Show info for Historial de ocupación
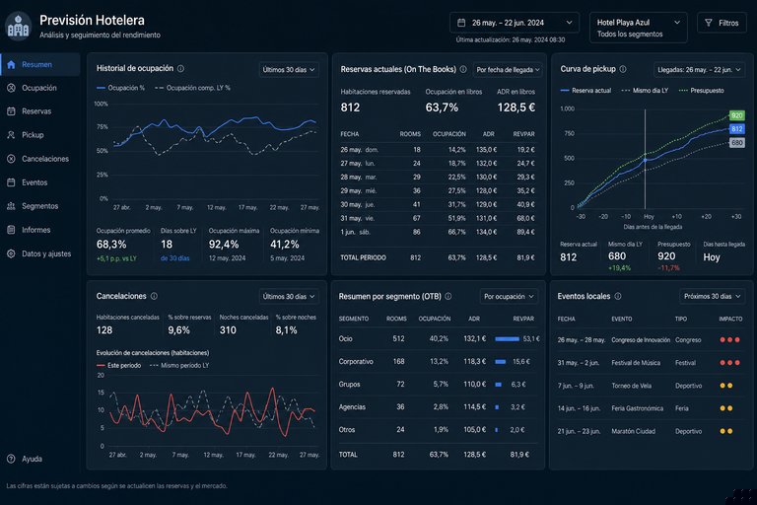This screenshot has height=505, width=757. (180, 69)
